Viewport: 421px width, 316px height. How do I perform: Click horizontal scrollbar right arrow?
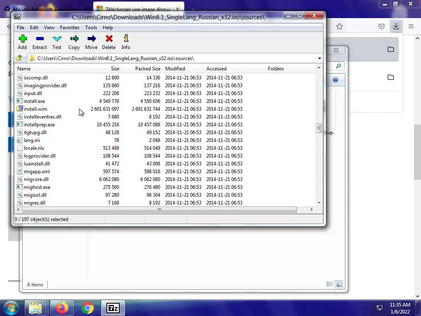pyautogui.click(x=312, y=209)
